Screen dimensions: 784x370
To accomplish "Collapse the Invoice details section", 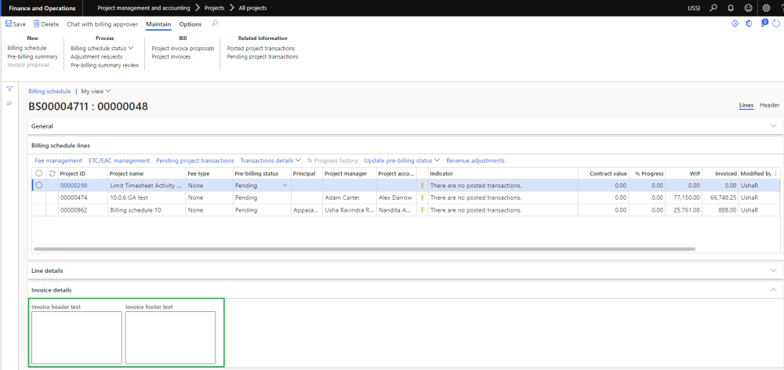I will pyautogui.click(x=775, y=290).
